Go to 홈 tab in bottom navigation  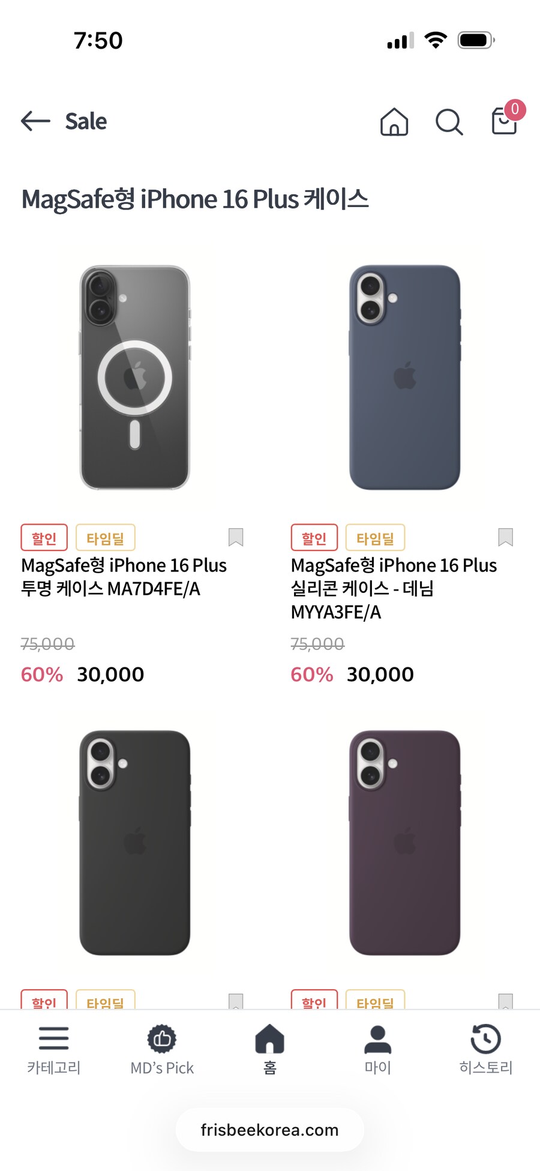[270, 1050]
